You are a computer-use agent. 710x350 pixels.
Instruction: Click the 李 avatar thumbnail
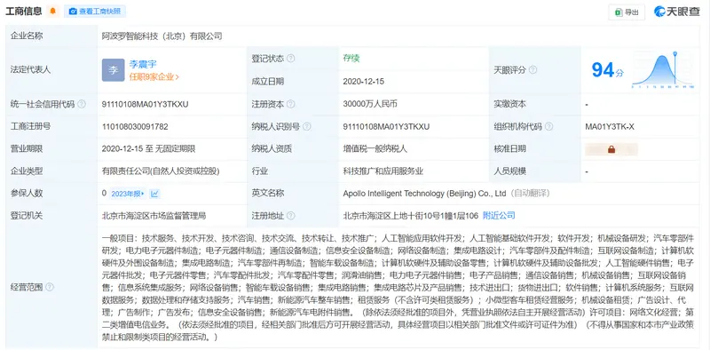tap(114, 70)
